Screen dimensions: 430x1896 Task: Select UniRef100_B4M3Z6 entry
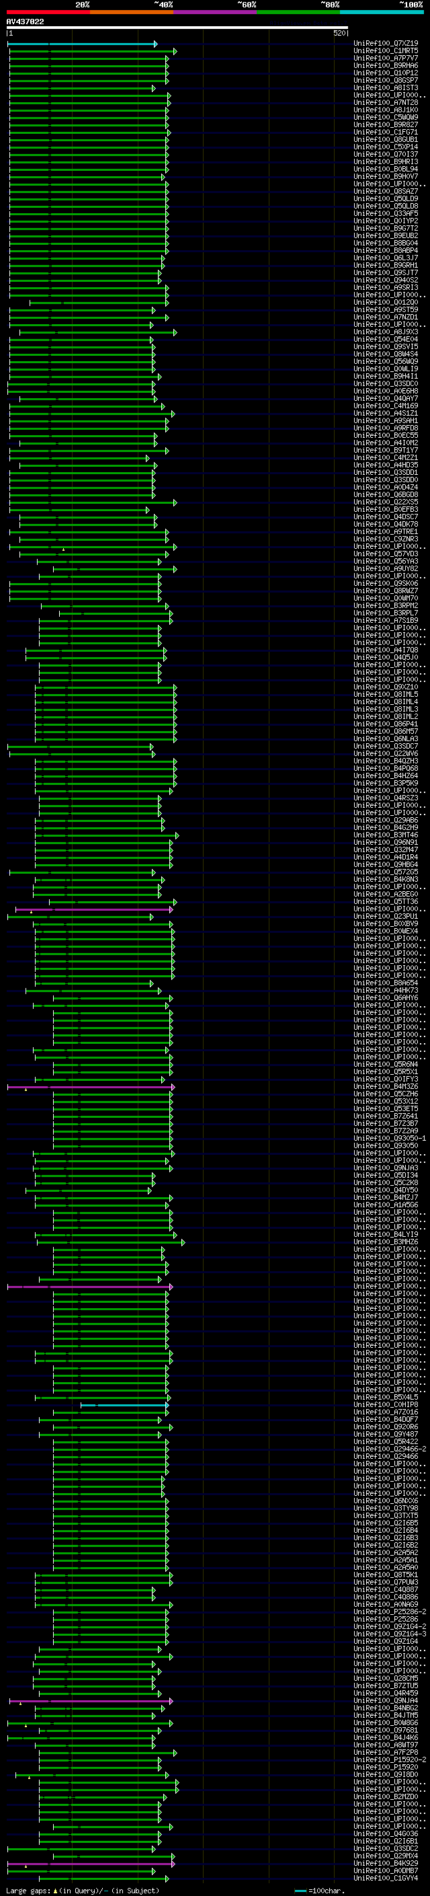(386, 1086)
